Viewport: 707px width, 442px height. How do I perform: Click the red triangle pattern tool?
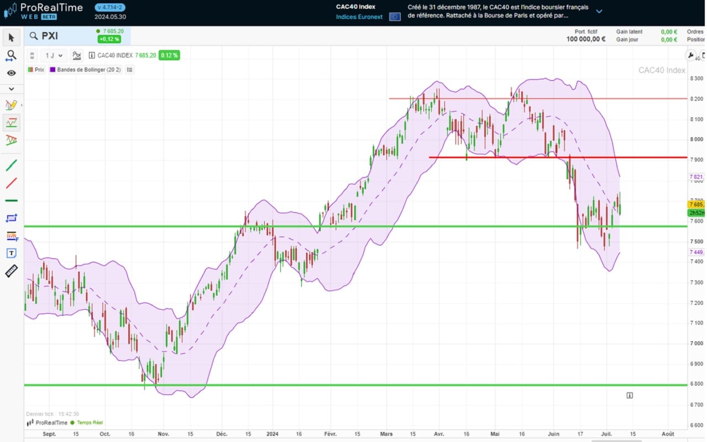pos(11,140)
